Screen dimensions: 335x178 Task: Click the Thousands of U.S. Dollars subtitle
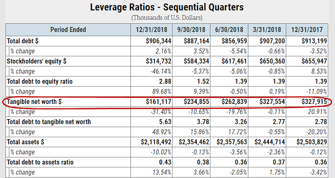coord(167,17)
